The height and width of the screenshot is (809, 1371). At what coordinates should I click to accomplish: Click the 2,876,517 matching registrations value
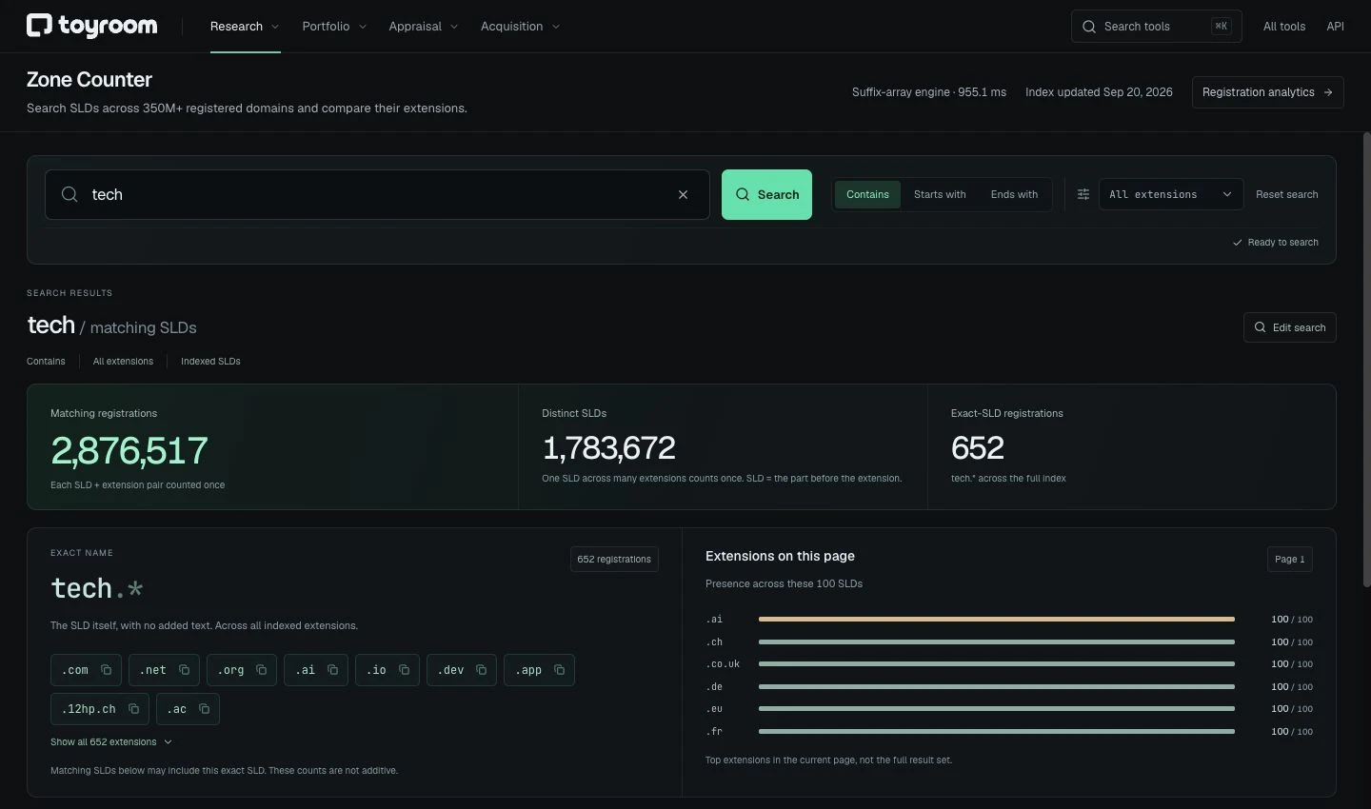(x=129, y=451)
